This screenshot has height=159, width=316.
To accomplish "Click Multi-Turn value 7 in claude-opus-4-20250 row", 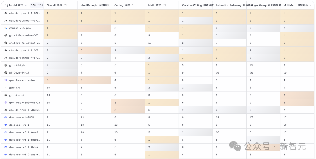I will click(284, 110).
